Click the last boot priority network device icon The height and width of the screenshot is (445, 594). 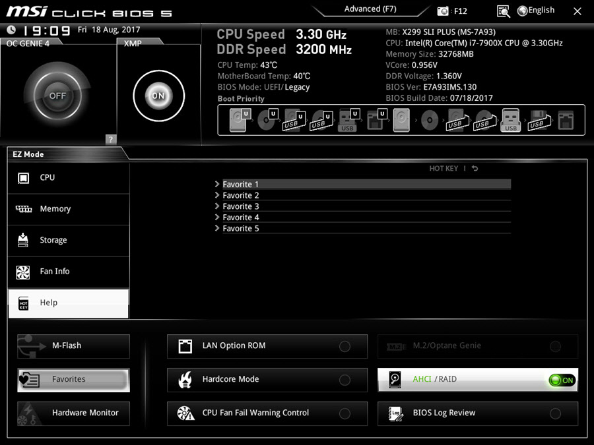click(566, 121)
